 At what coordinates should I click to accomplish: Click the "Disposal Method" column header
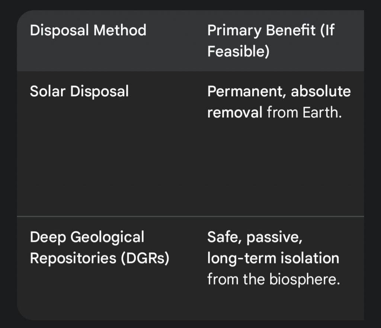pos(88,30)
